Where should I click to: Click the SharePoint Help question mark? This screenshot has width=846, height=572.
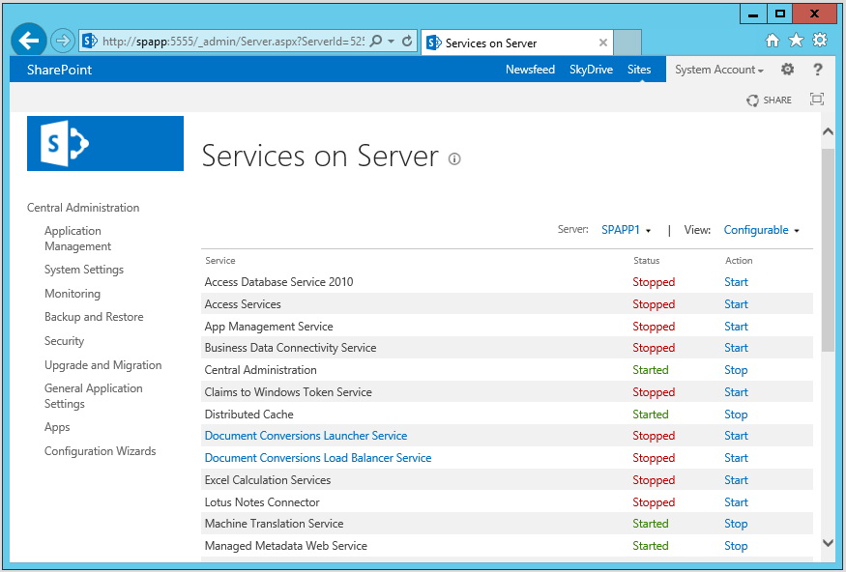pos(818,70)
